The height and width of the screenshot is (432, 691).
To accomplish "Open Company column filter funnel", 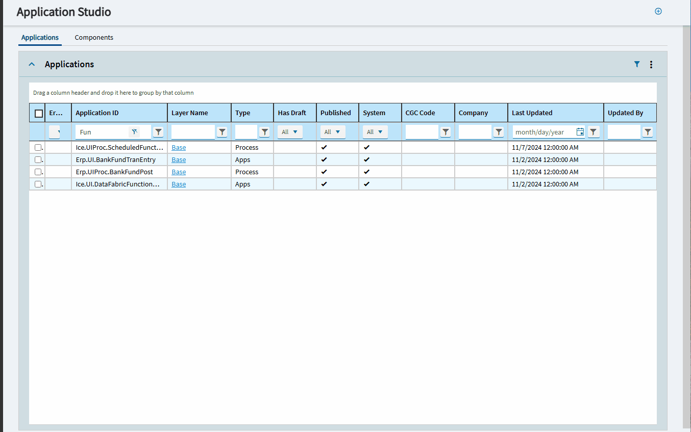I will [x=499, y=132].
